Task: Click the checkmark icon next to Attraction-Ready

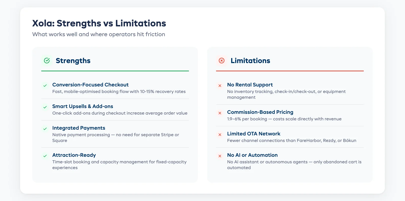Action: coord(45,156)
